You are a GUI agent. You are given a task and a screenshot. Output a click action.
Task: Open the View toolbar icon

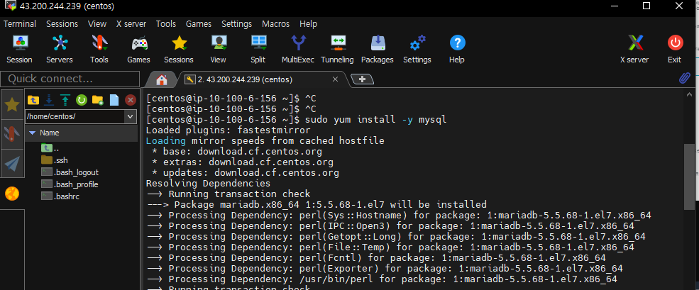(218, 49)
